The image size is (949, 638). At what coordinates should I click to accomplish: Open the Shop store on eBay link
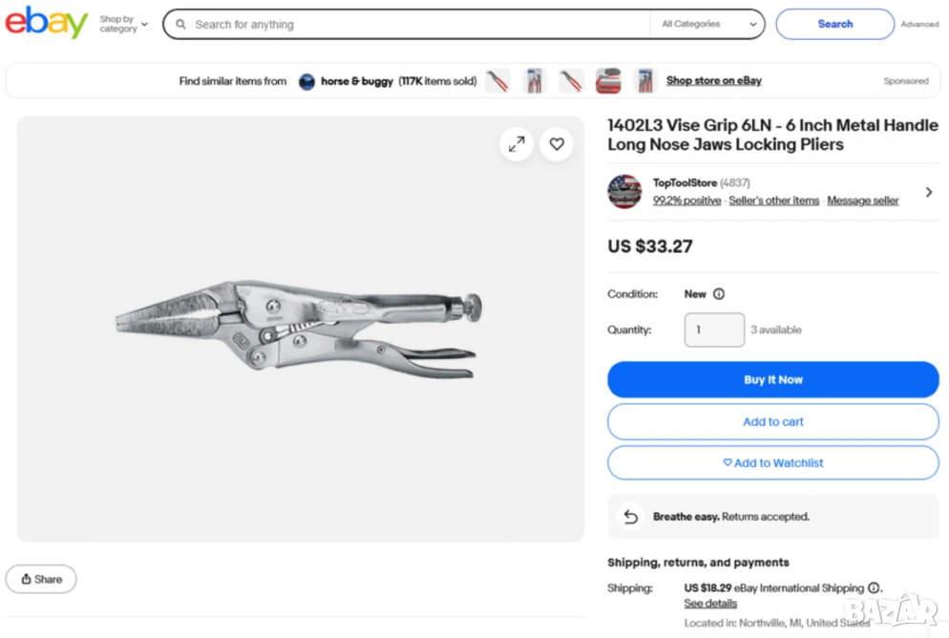click(x=714, y=81)
